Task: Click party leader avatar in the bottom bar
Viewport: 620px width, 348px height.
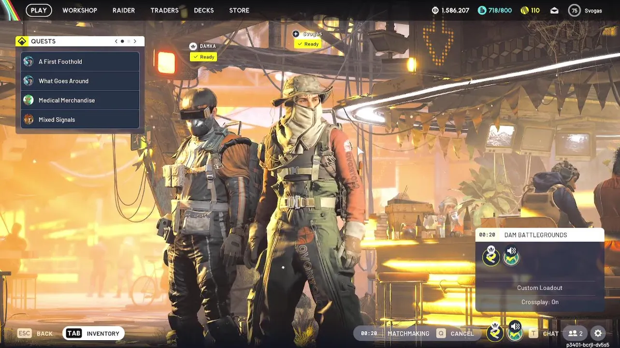Action: click(495, 333)
